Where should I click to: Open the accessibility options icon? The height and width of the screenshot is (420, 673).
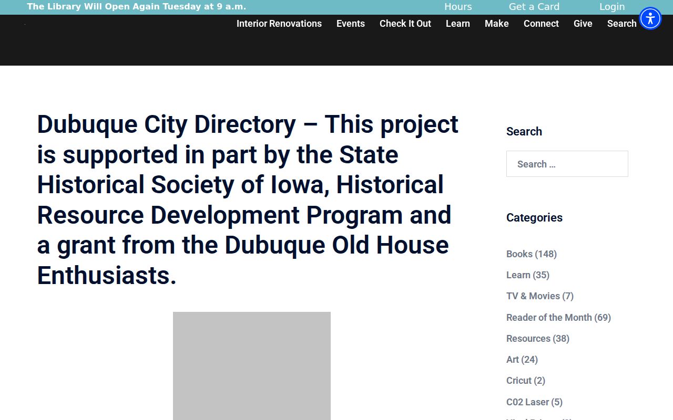point(650,18)
